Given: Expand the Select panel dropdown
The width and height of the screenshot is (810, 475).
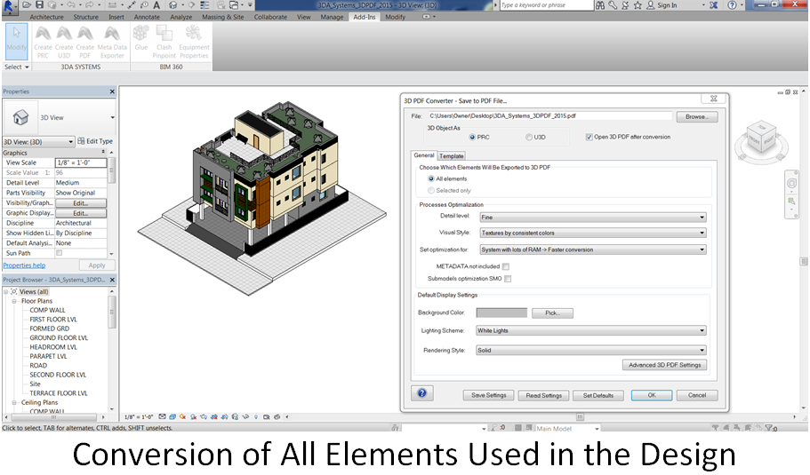Looking at the screenshot, I should pos(17,67).
